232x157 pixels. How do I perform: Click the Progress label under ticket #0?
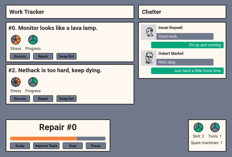(33, 48)
